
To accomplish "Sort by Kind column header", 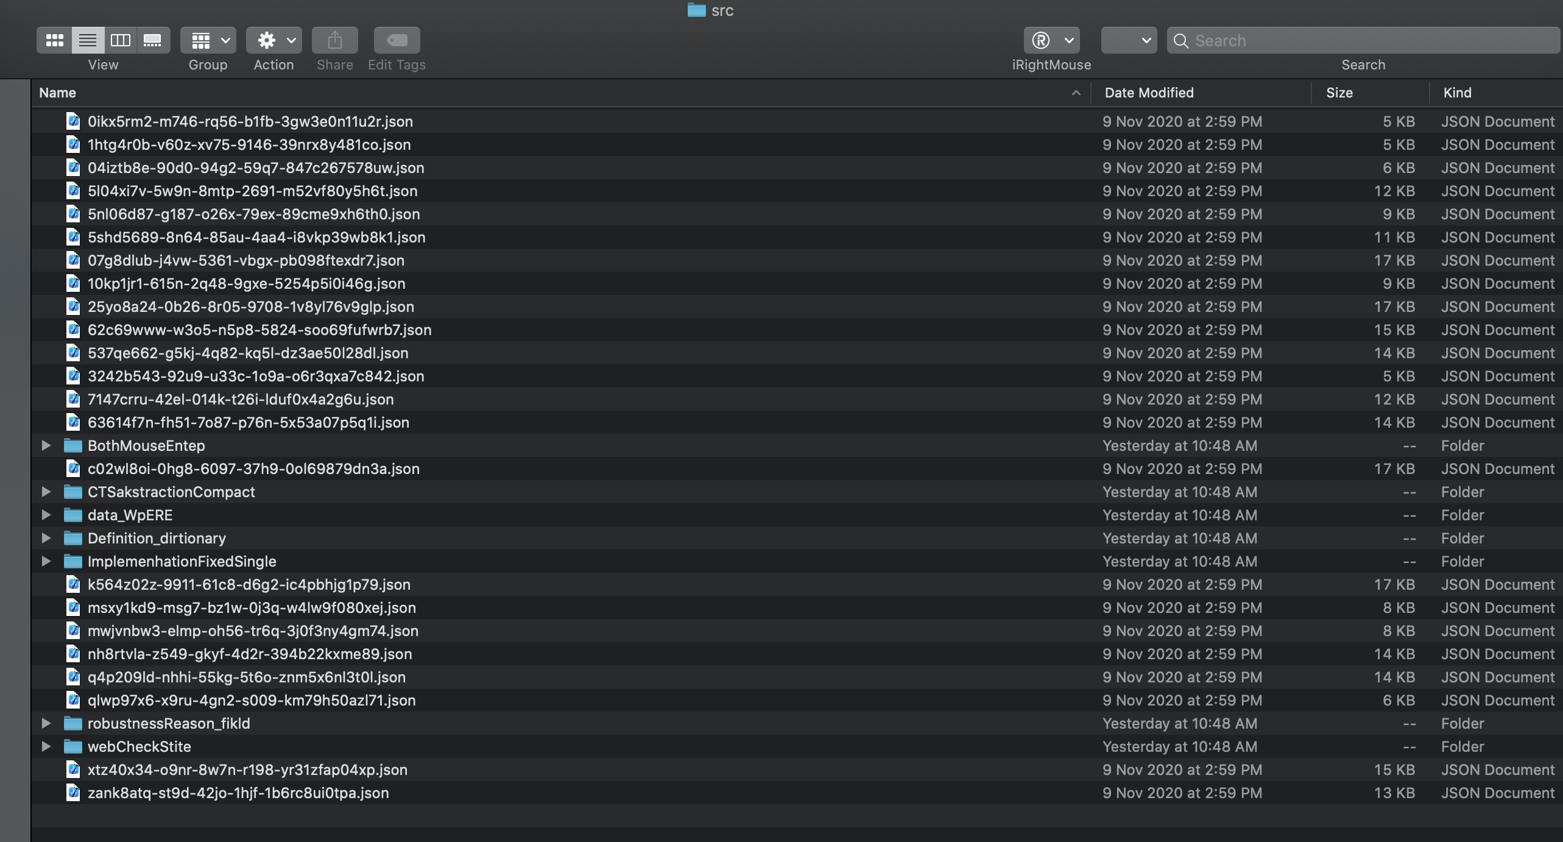I will click(x=1457, y=93).
